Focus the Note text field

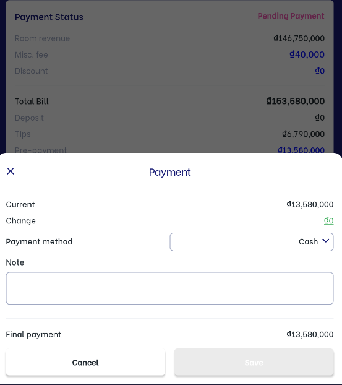169,288
